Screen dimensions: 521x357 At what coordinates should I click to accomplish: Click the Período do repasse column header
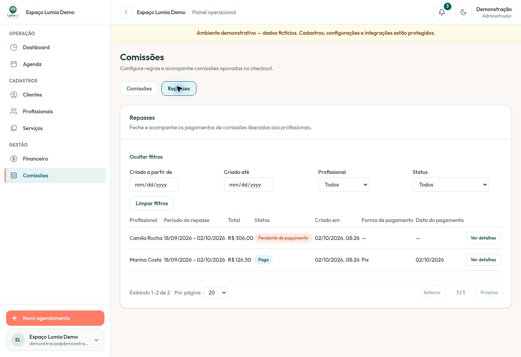pos(187,220)
